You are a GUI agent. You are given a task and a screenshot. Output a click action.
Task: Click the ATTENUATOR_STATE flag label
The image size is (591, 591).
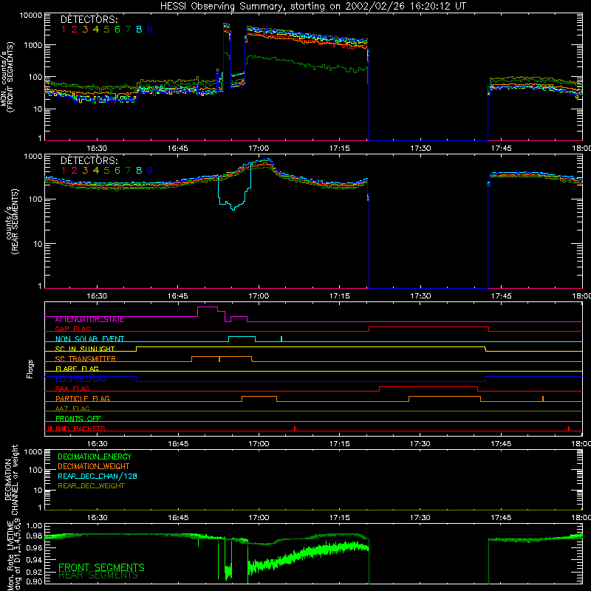coord(89,319)
